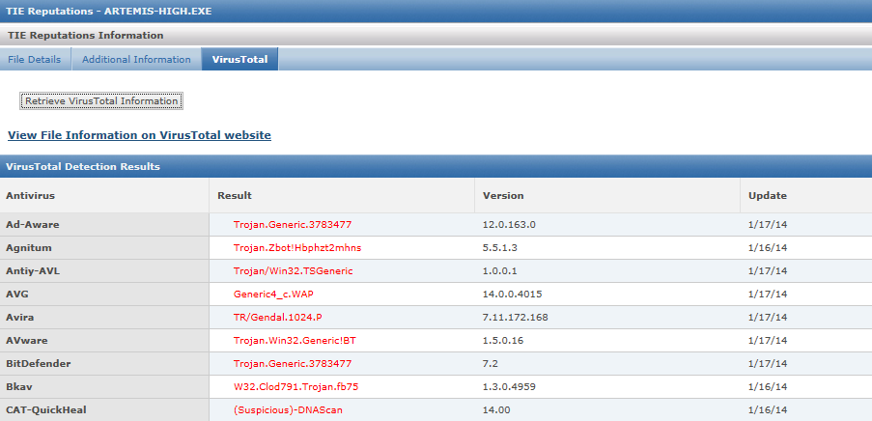
Task: Select the CAT-QuickHeal antivirus name
Action: pos(46,410)
